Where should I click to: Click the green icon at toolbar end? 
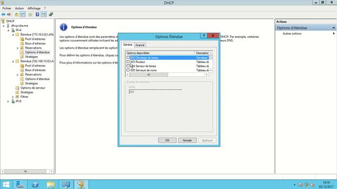click(51, 14)
